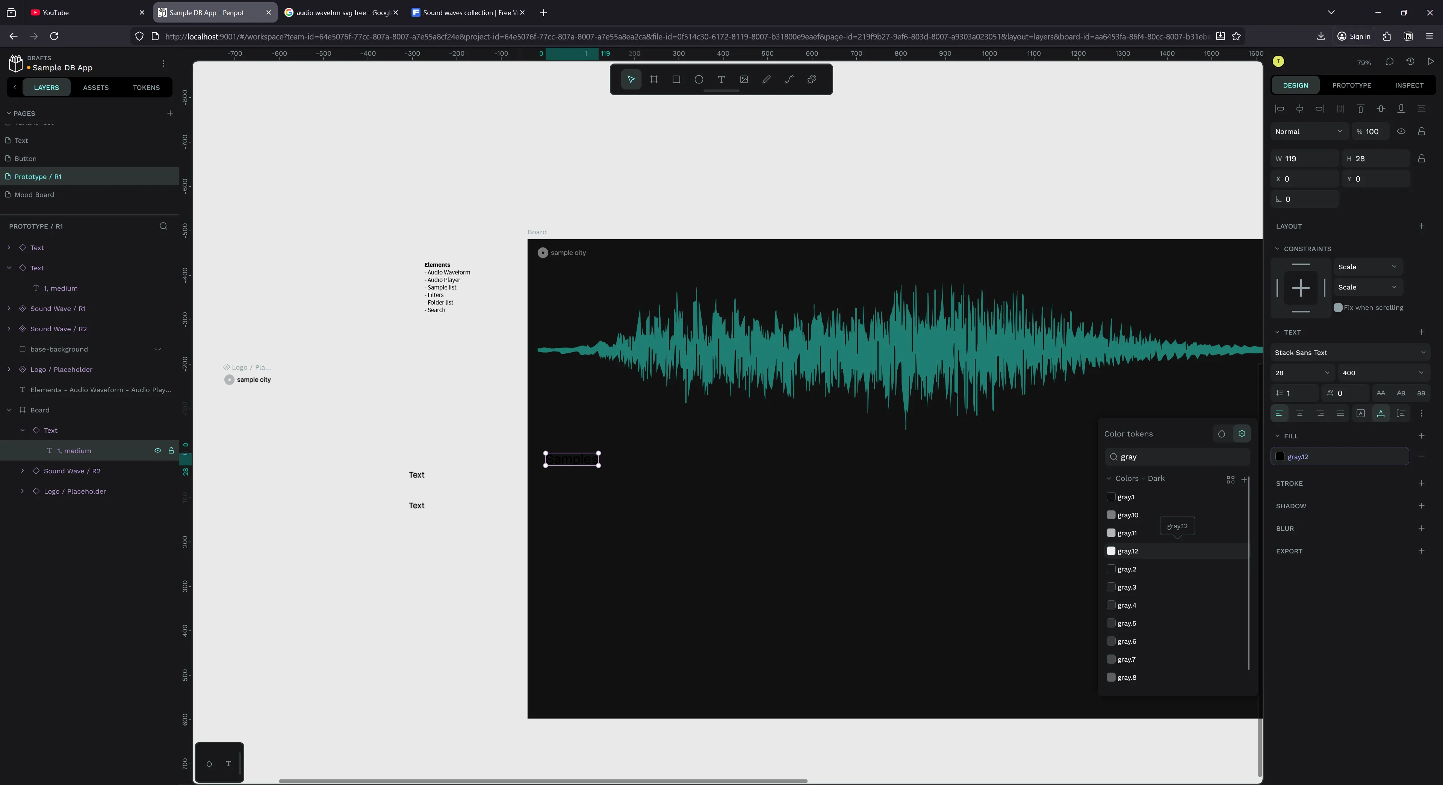The height and width of the screenshot is (785, 1443).
Task: Toggle visibility of '1, medium' layer
Action: 157,450
